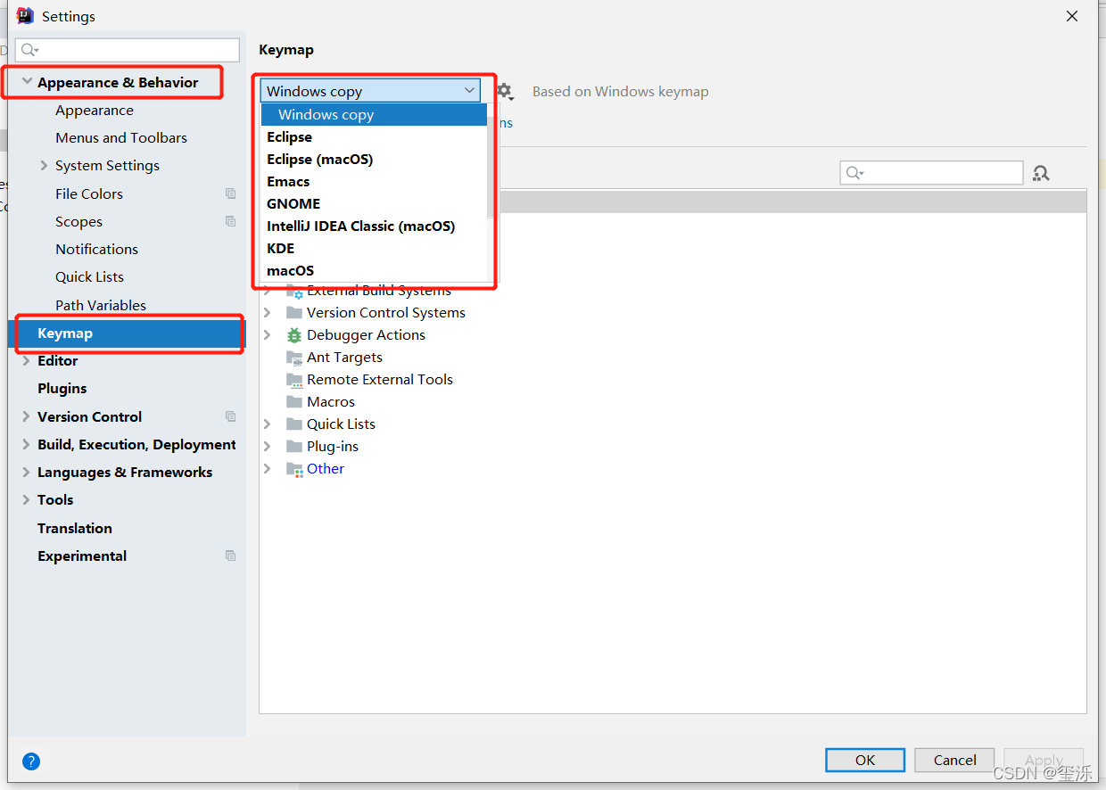Click the find actions by shortcut icon
The height and width of the screenshot is (790, 1106).
1041,173
